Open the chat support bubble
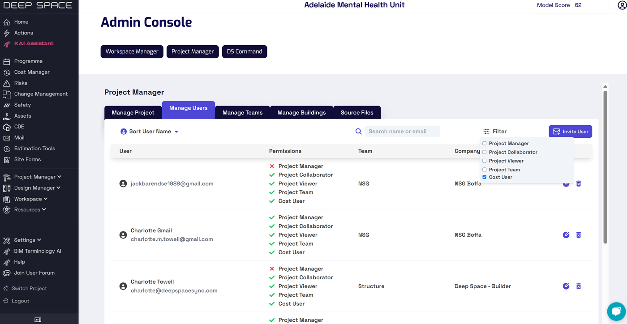 point(616,312)
